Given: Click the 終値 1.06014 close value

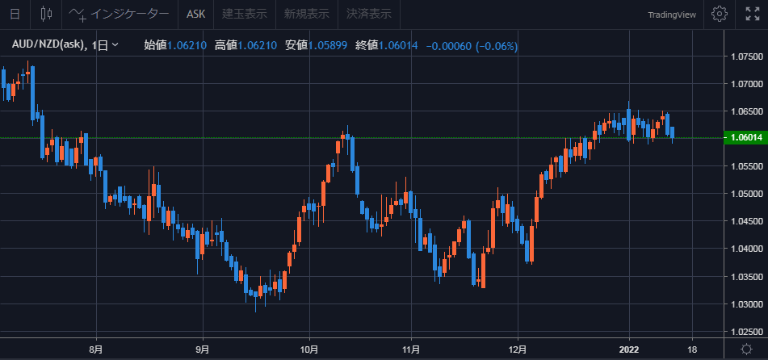Looking at the screenshot, I should click(387, 45).
